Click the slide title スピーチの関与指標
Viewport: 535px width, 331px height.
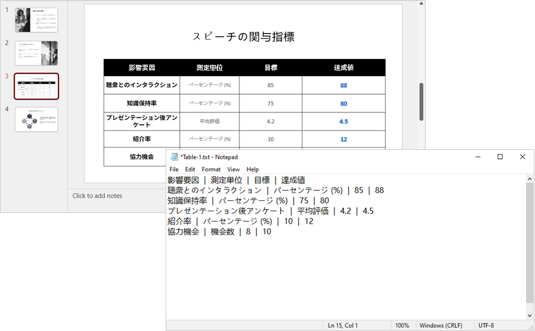click(243, 36)
